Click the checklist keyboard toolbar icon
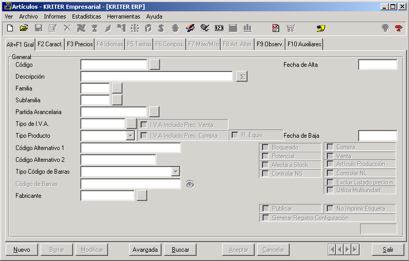 [x=205, y=28]
